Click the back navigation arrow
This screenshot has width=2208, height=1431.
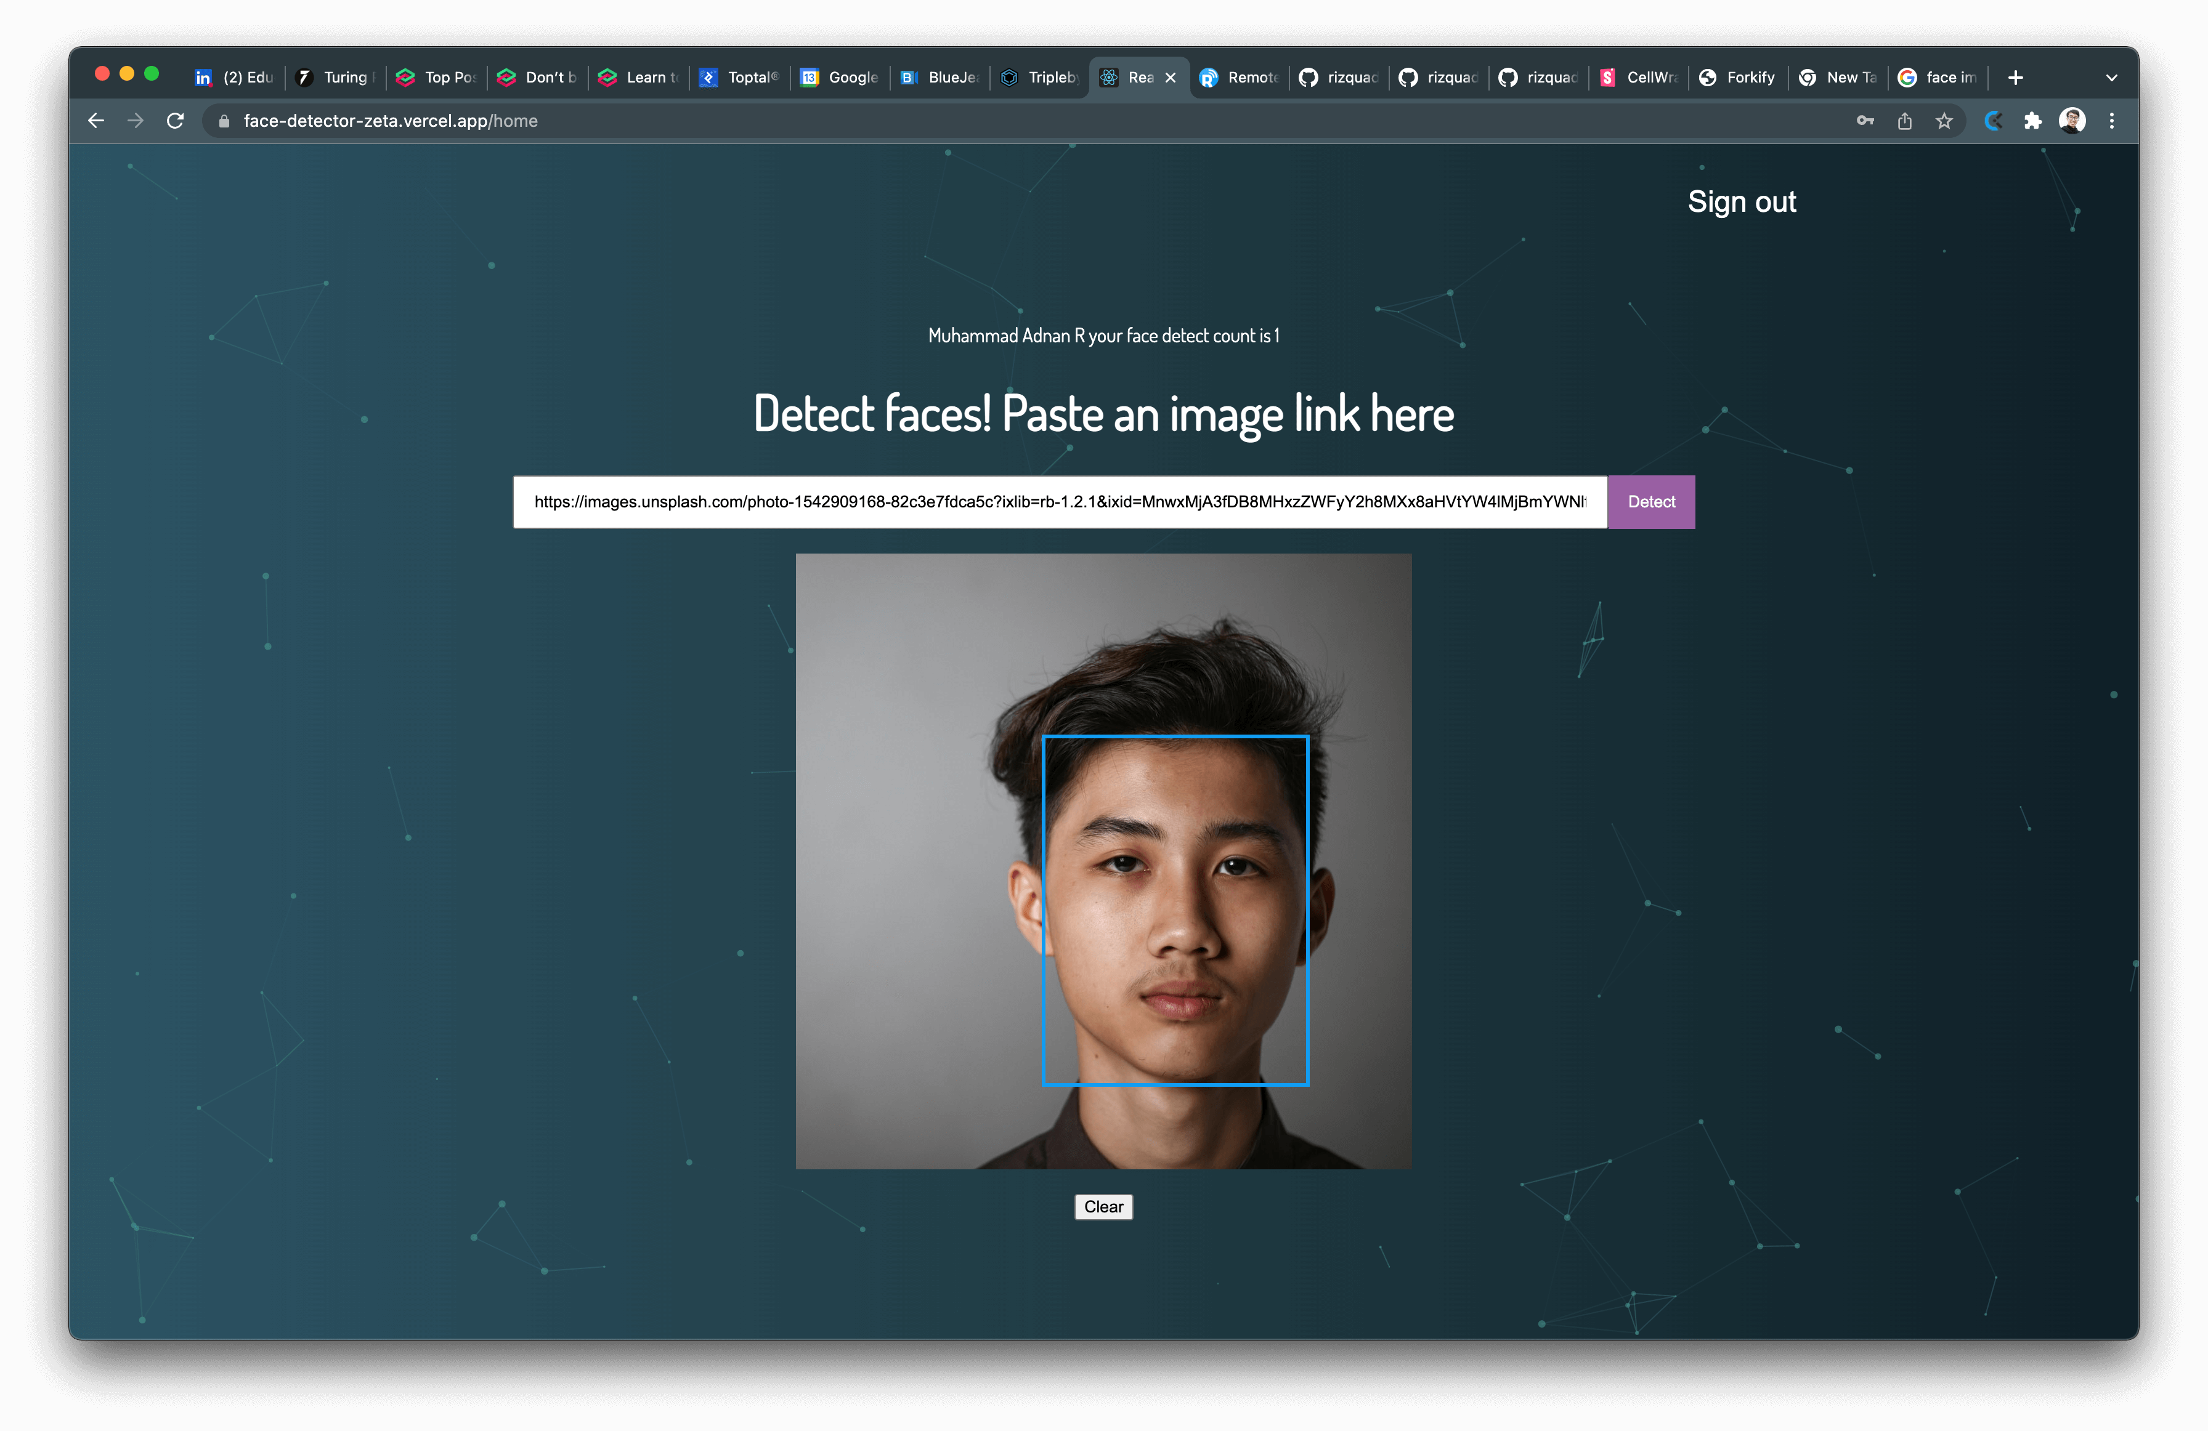pos(95,121)
